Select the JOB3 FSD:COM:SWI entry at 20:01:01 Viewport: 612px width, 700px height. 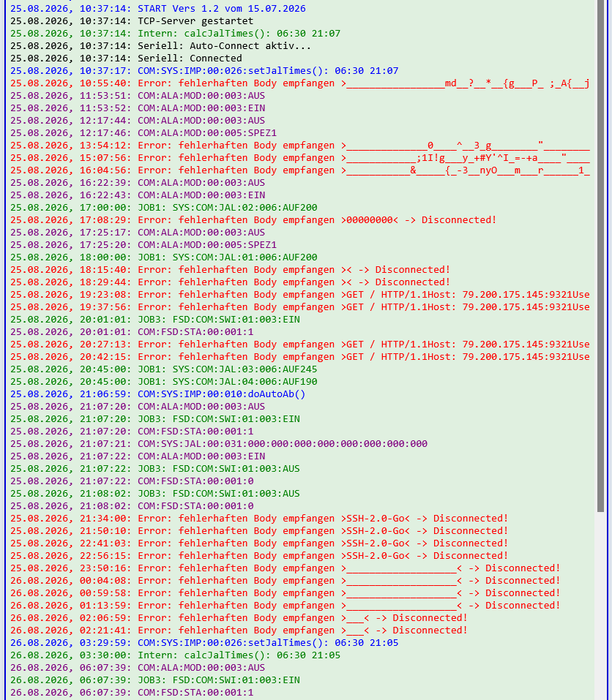(155, 320)
